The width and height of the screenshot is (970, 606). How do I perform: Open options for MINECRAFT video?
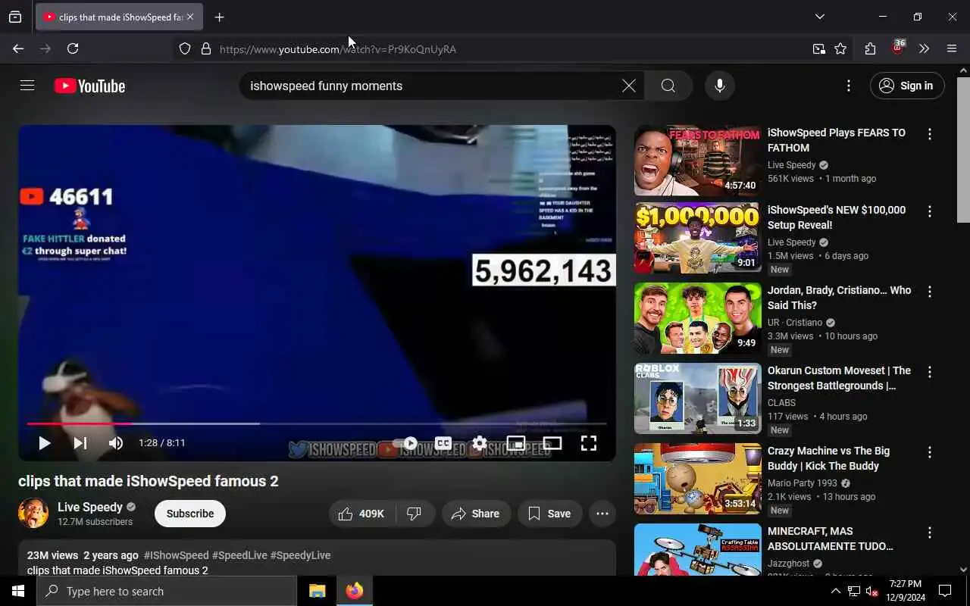click(x=930, y=533)
